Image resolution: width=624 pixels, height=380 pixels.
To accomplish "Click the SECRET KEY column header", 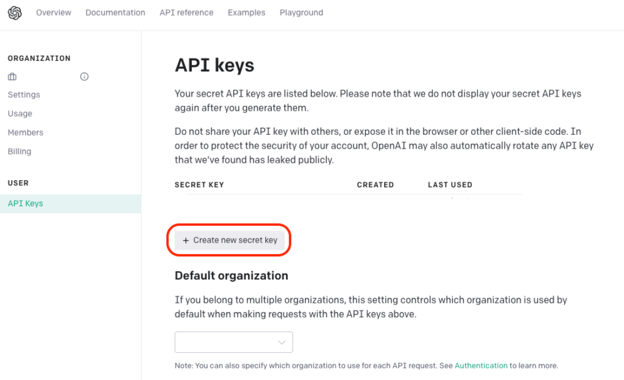I will point(199,184).
